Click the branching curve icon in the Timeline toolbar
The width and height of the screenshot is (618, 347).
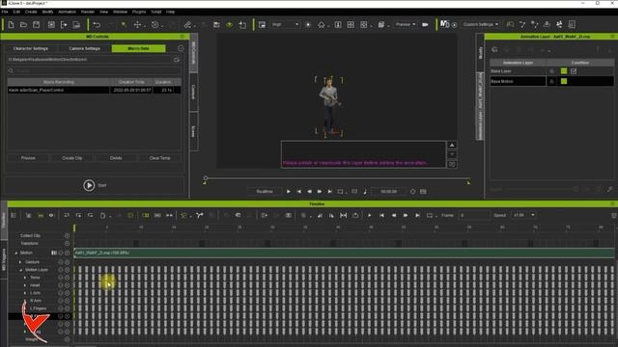coord(200,215)
